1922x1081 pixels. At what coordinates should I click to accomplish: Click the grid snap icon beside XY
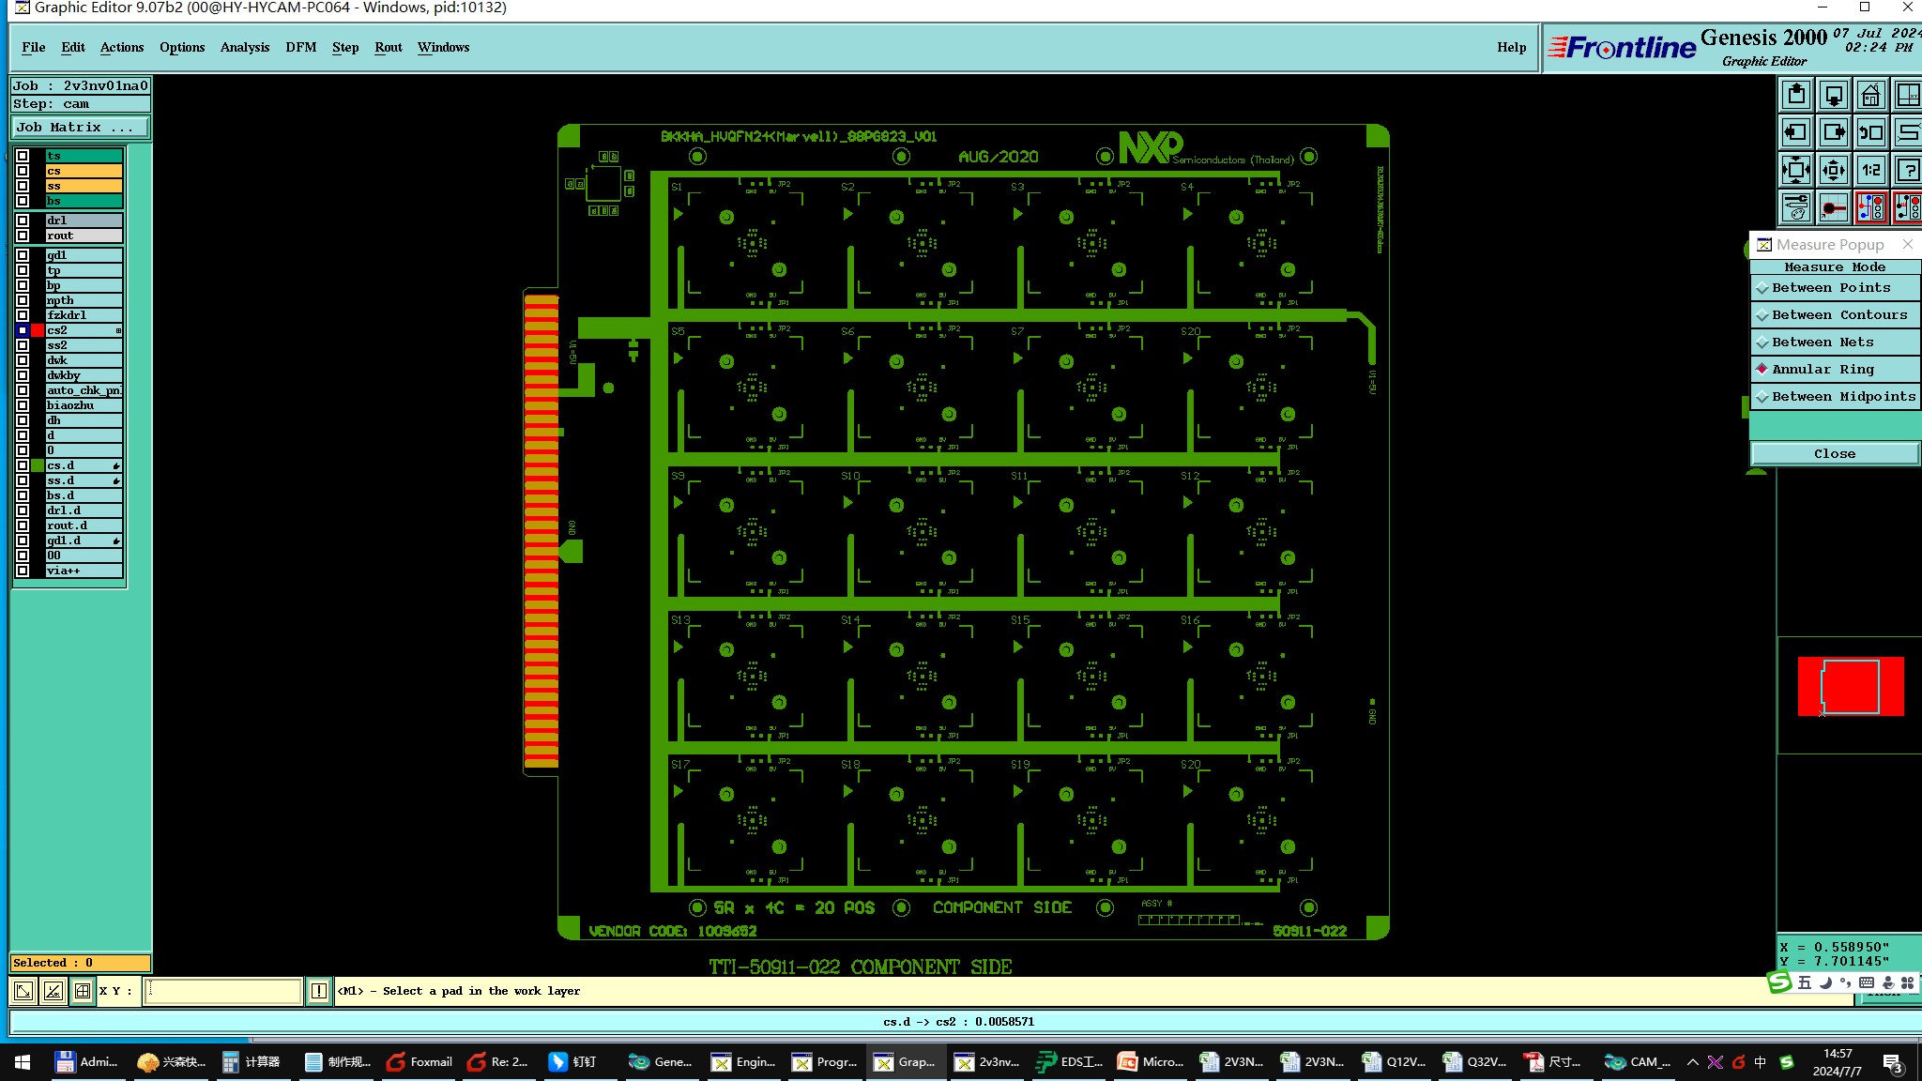(x=83, y=991)
